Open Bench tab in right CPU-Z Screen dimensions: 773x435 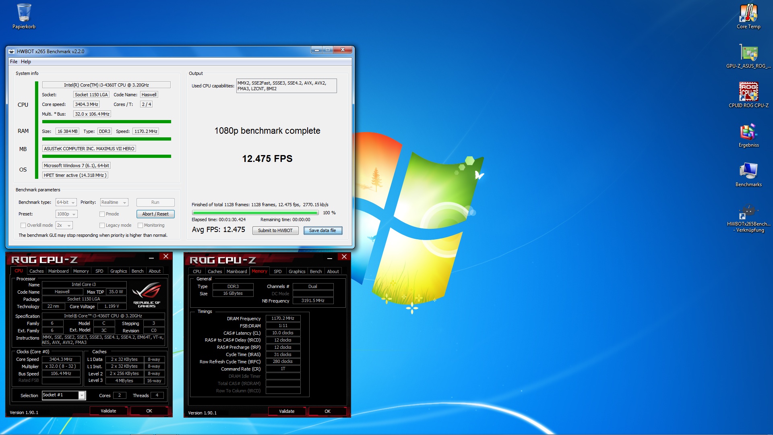(316, 271)
